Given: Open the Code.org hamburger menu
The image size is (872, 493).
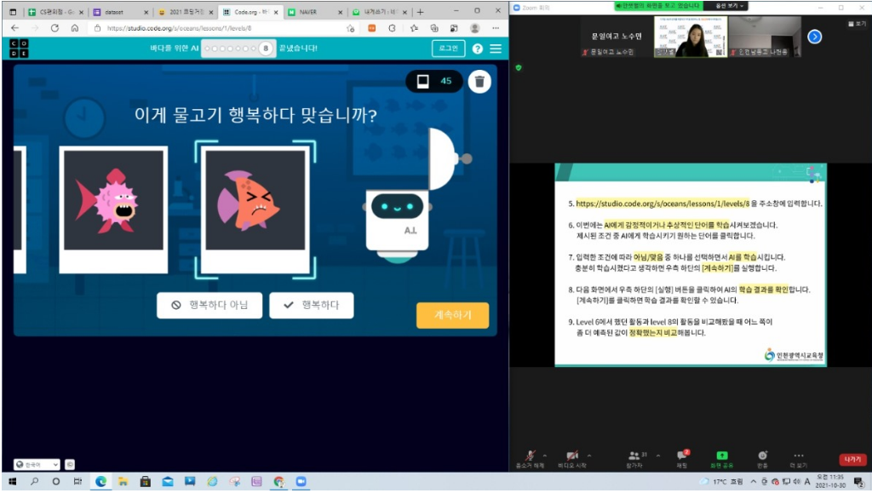Looking at the screenshot, I should pyautogui.click(x=496, y=49).
